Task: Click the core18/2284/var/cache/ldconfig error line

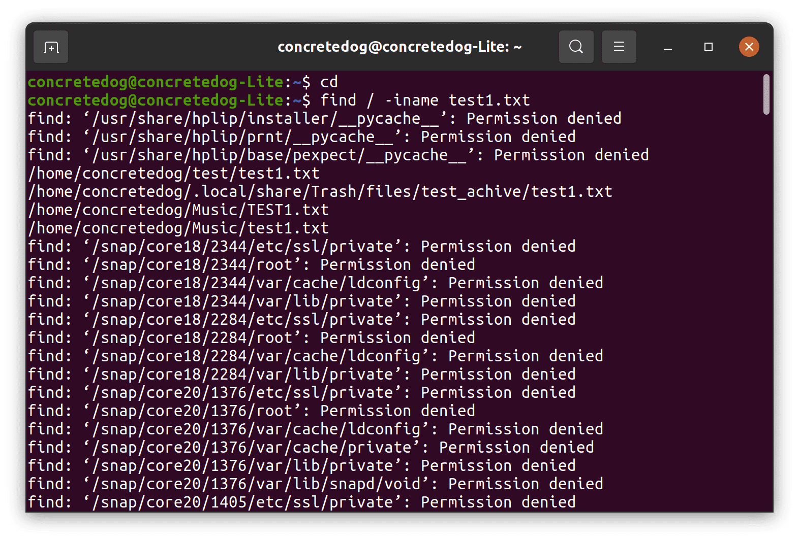Action: (316, 356)
